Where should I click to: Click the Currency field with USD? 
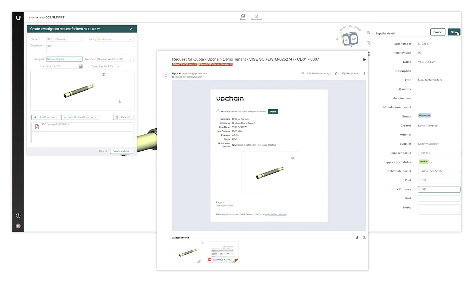click(x=439, y=189)
